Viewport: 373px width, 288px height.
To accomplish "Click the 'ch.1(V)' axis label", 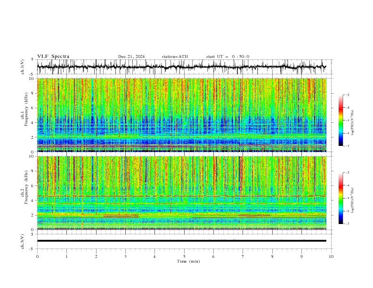I will click(23, 67).
